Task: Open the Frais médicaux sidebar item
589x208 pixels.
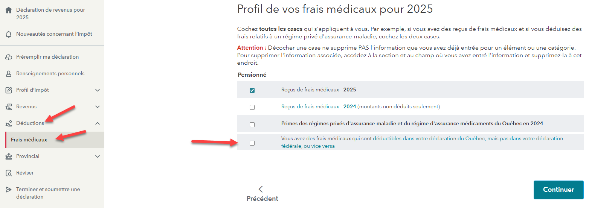Action: pos(29,140)
